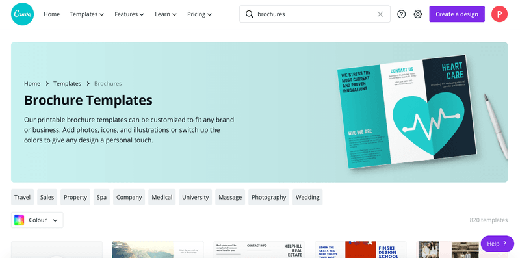Open settings gear icon

(418, 14)
